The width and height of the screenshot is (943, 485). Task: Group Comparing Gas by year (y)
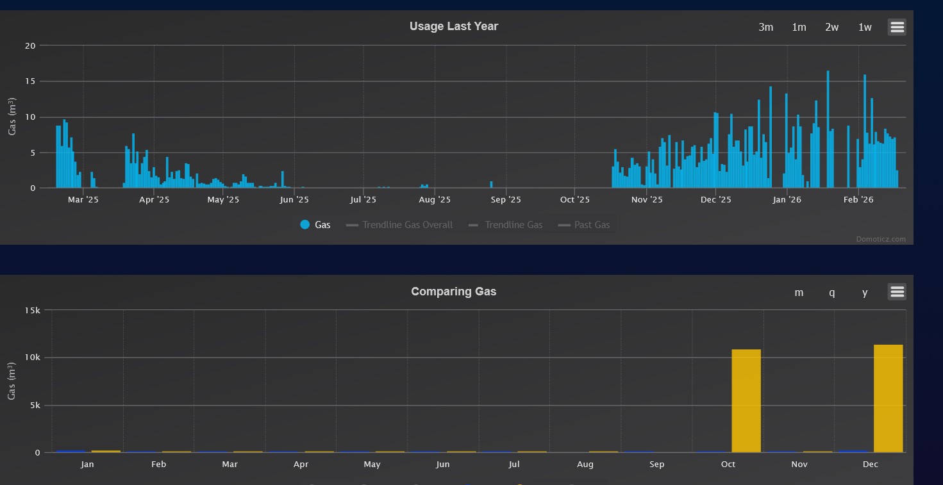865,292
